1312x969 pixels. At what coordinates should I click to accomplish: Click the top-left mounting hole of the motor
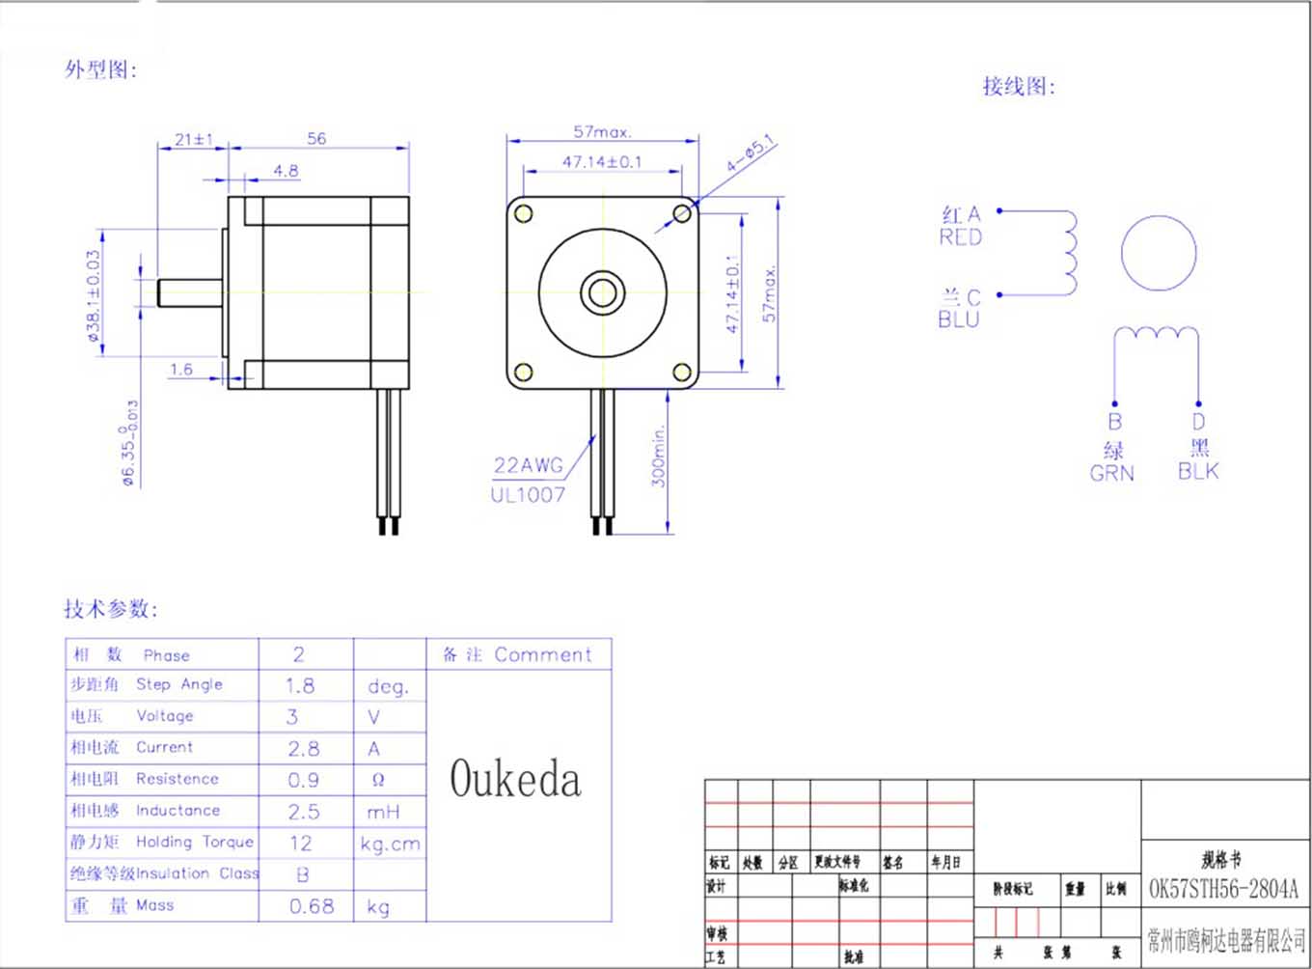523,213
